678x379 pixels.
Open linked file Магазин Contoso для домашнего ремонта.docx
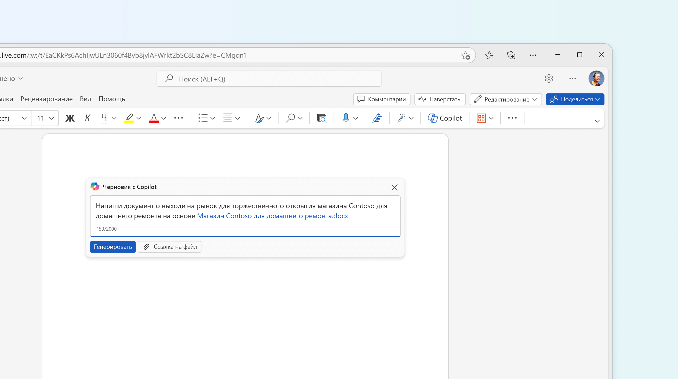(273, 216)
